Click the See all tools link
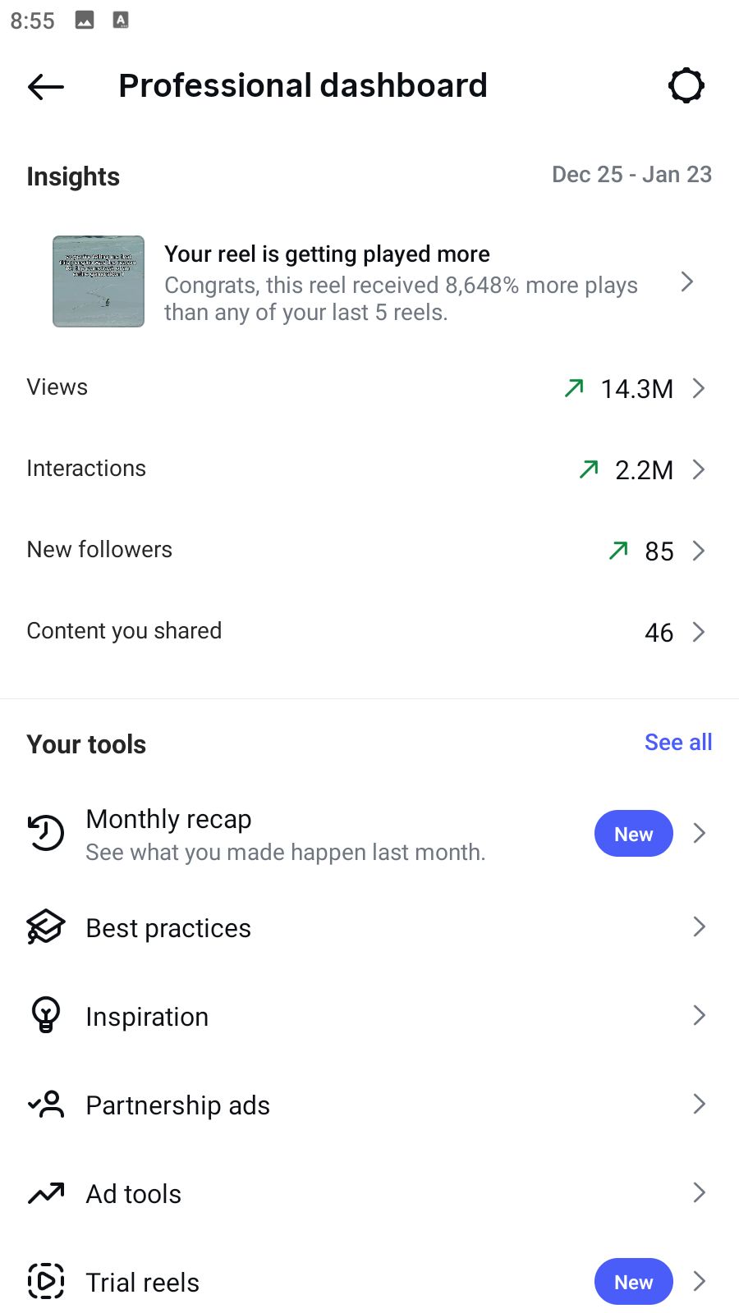739x1313 pixels. tap(677, 743)
